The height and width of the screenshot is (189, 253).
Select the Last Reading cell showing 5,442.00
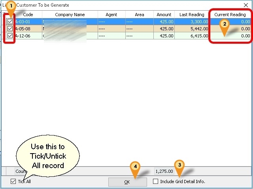click(x=192, y=29)
